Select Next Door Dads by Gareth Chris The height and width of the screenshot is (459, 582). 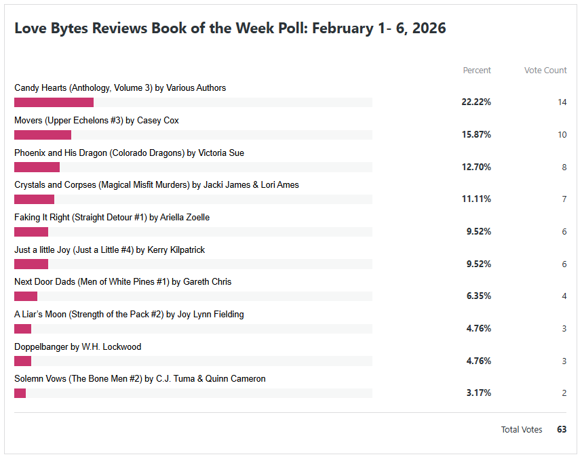[123, 282]
